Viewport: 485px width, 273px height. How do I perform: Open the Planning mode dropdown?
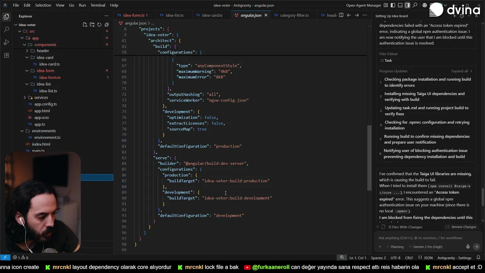pos(394,247)
